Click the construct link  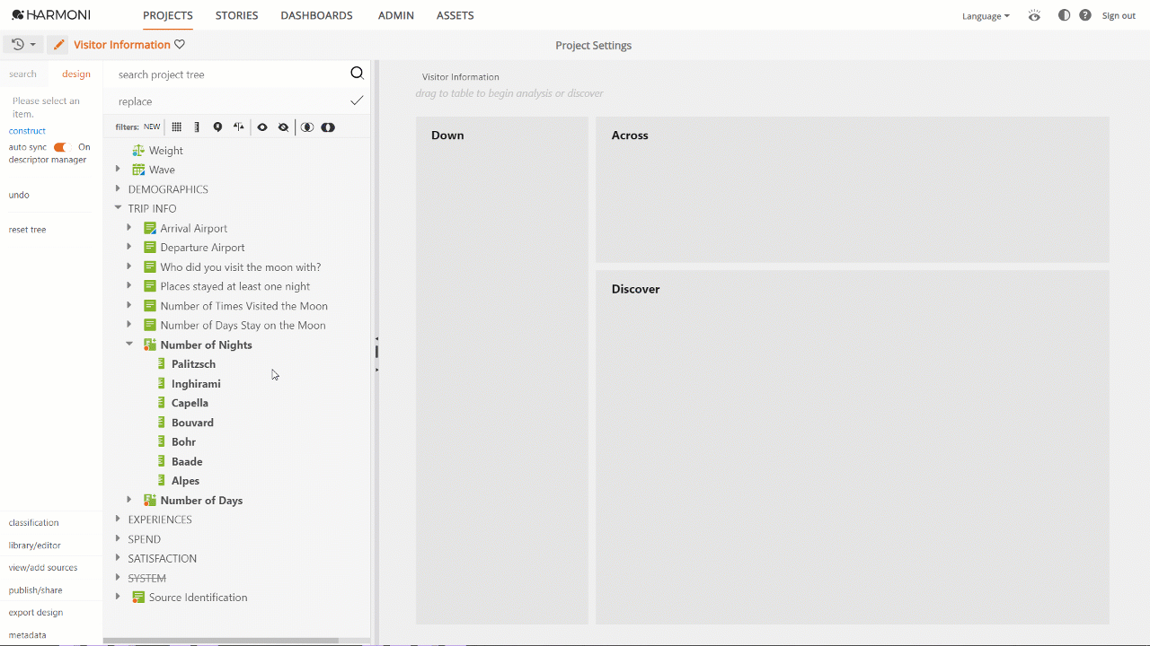(27, 131)
